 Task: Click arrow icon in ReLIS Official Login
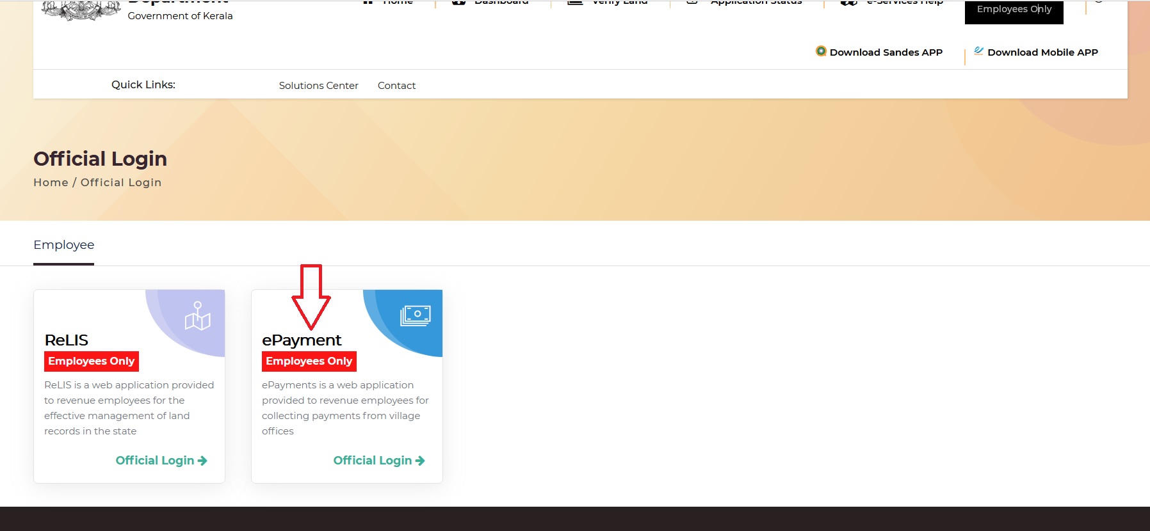(x=202, y=461)
